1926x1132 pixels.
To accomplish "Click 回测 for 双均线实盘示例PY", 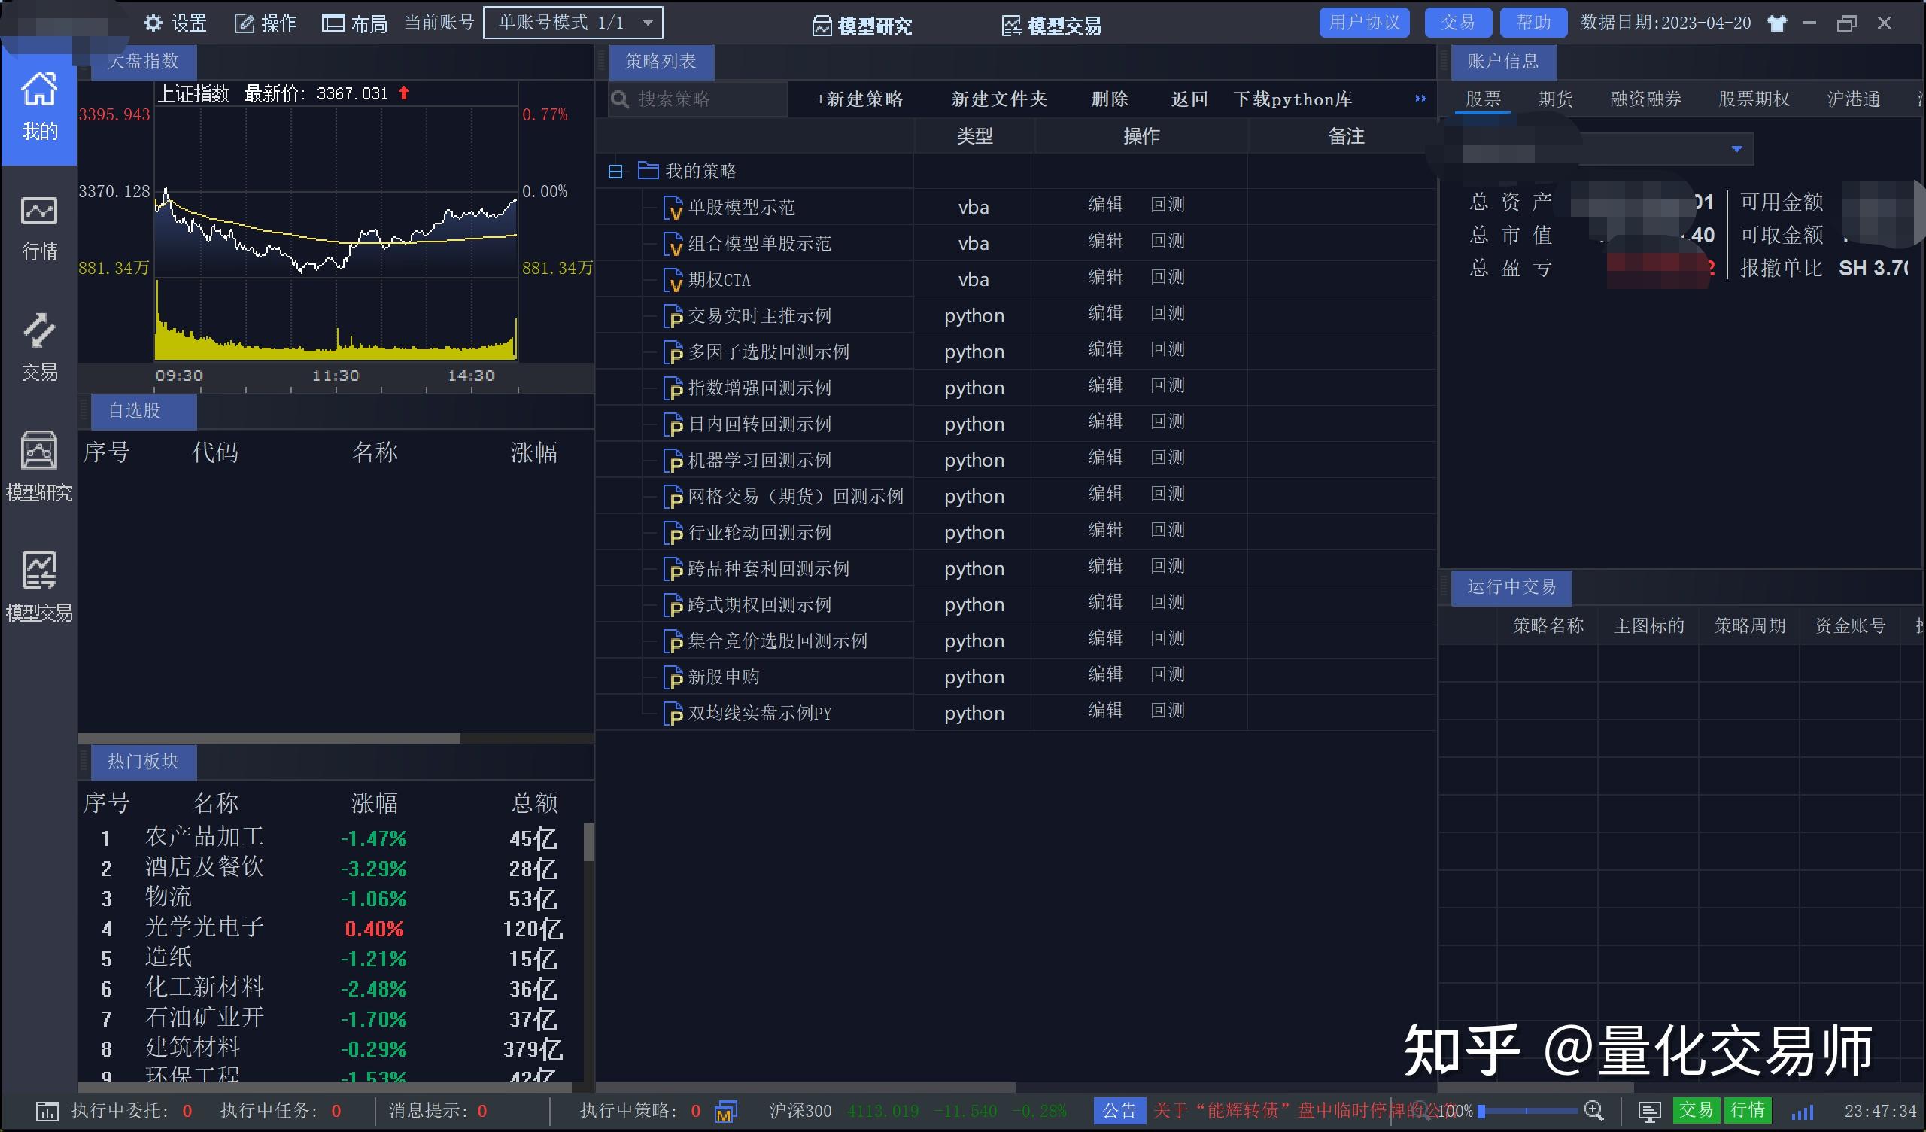I will tap(1167, 710).
